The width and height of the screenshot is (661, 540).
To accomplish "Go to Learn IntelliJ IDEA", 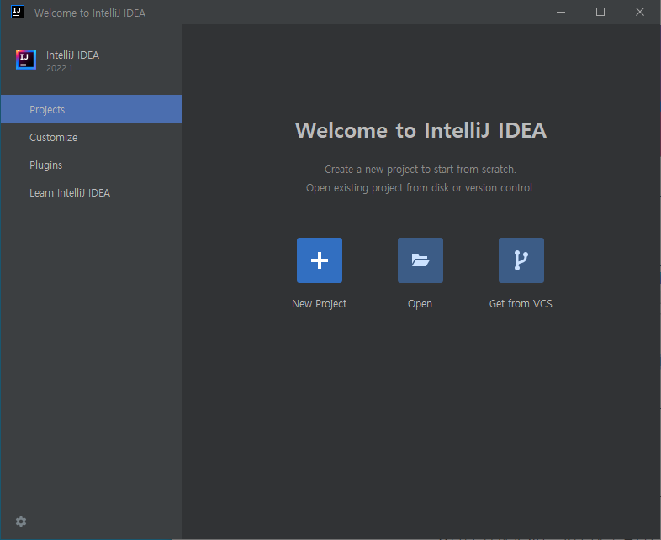I will click(91, 193).
